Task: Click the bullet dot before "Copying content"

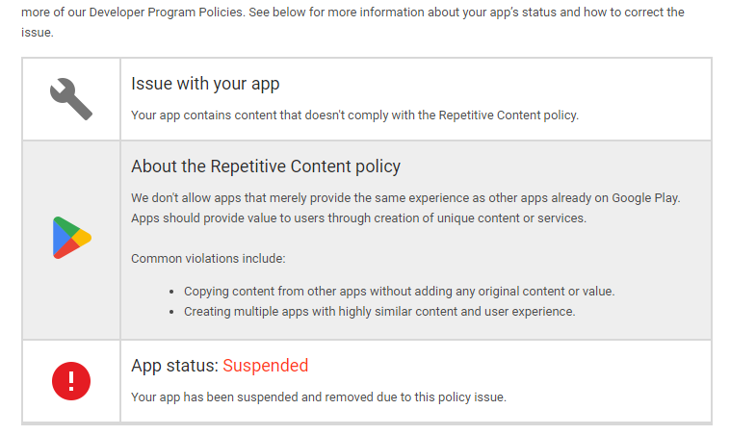Action: [x=171, y=293]
